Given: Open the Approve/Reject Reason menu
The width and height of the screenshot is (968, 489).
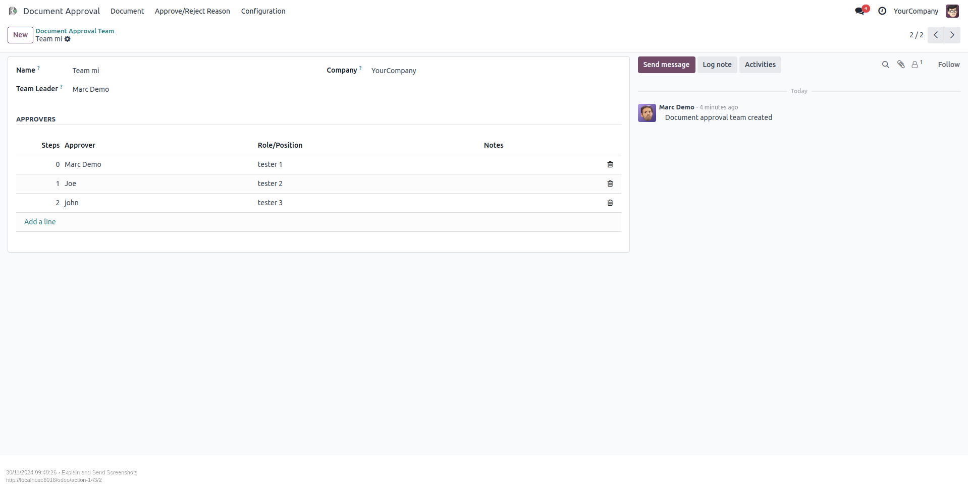Looking at the screenshot, I should 192,11.
